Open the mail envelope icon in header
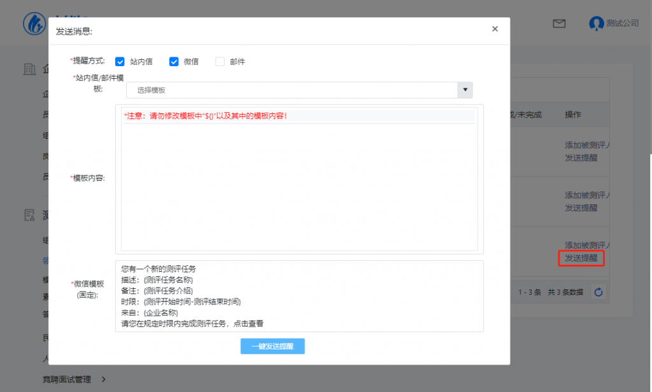This screenshot has width=652, height=392. 559,24
